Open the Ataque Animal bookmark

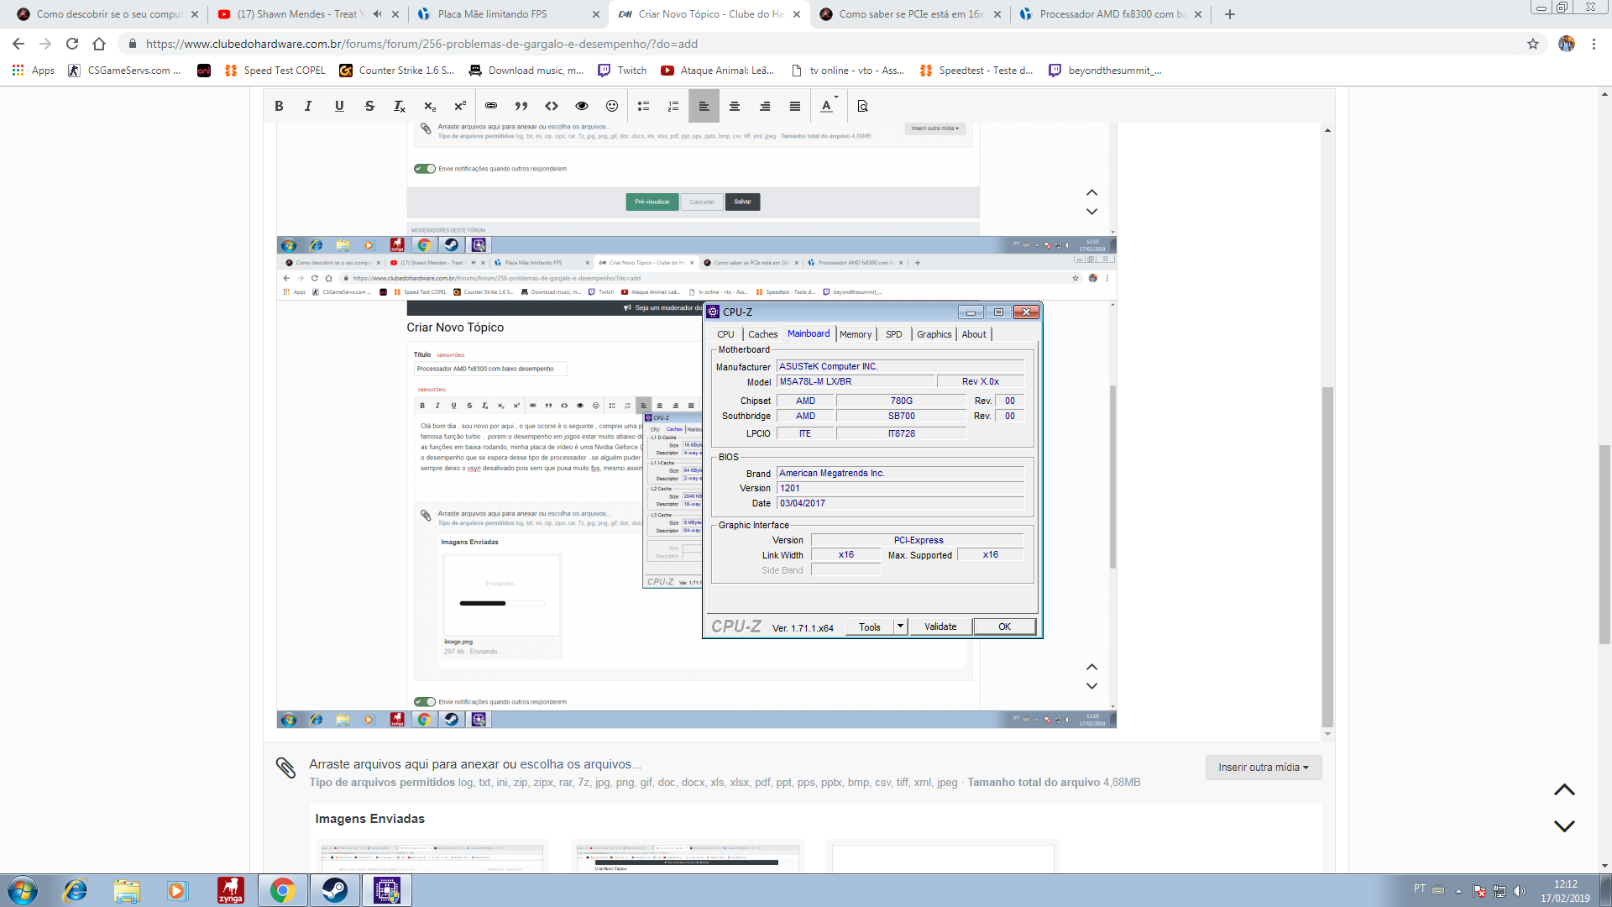coord(718,71)
